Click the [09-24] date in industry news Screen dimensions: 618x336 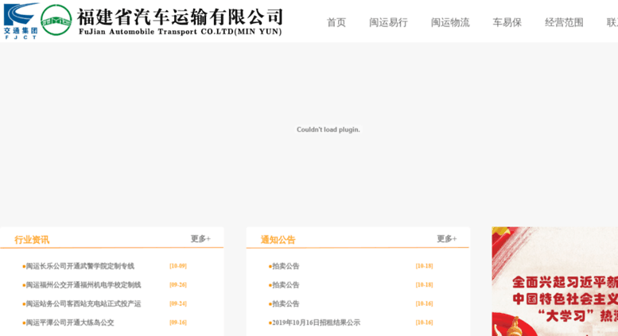point(178,303)
